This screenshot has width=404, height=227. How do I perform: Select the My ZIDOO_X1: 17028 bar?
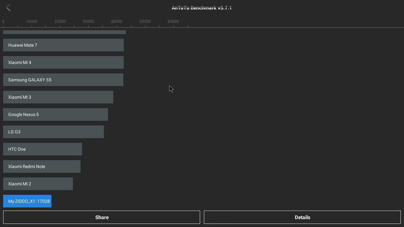click(27, 201)
